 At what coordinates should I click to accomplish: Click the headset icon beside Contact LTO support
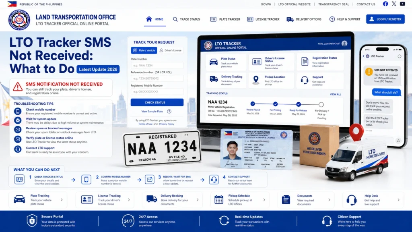[18, 149]
